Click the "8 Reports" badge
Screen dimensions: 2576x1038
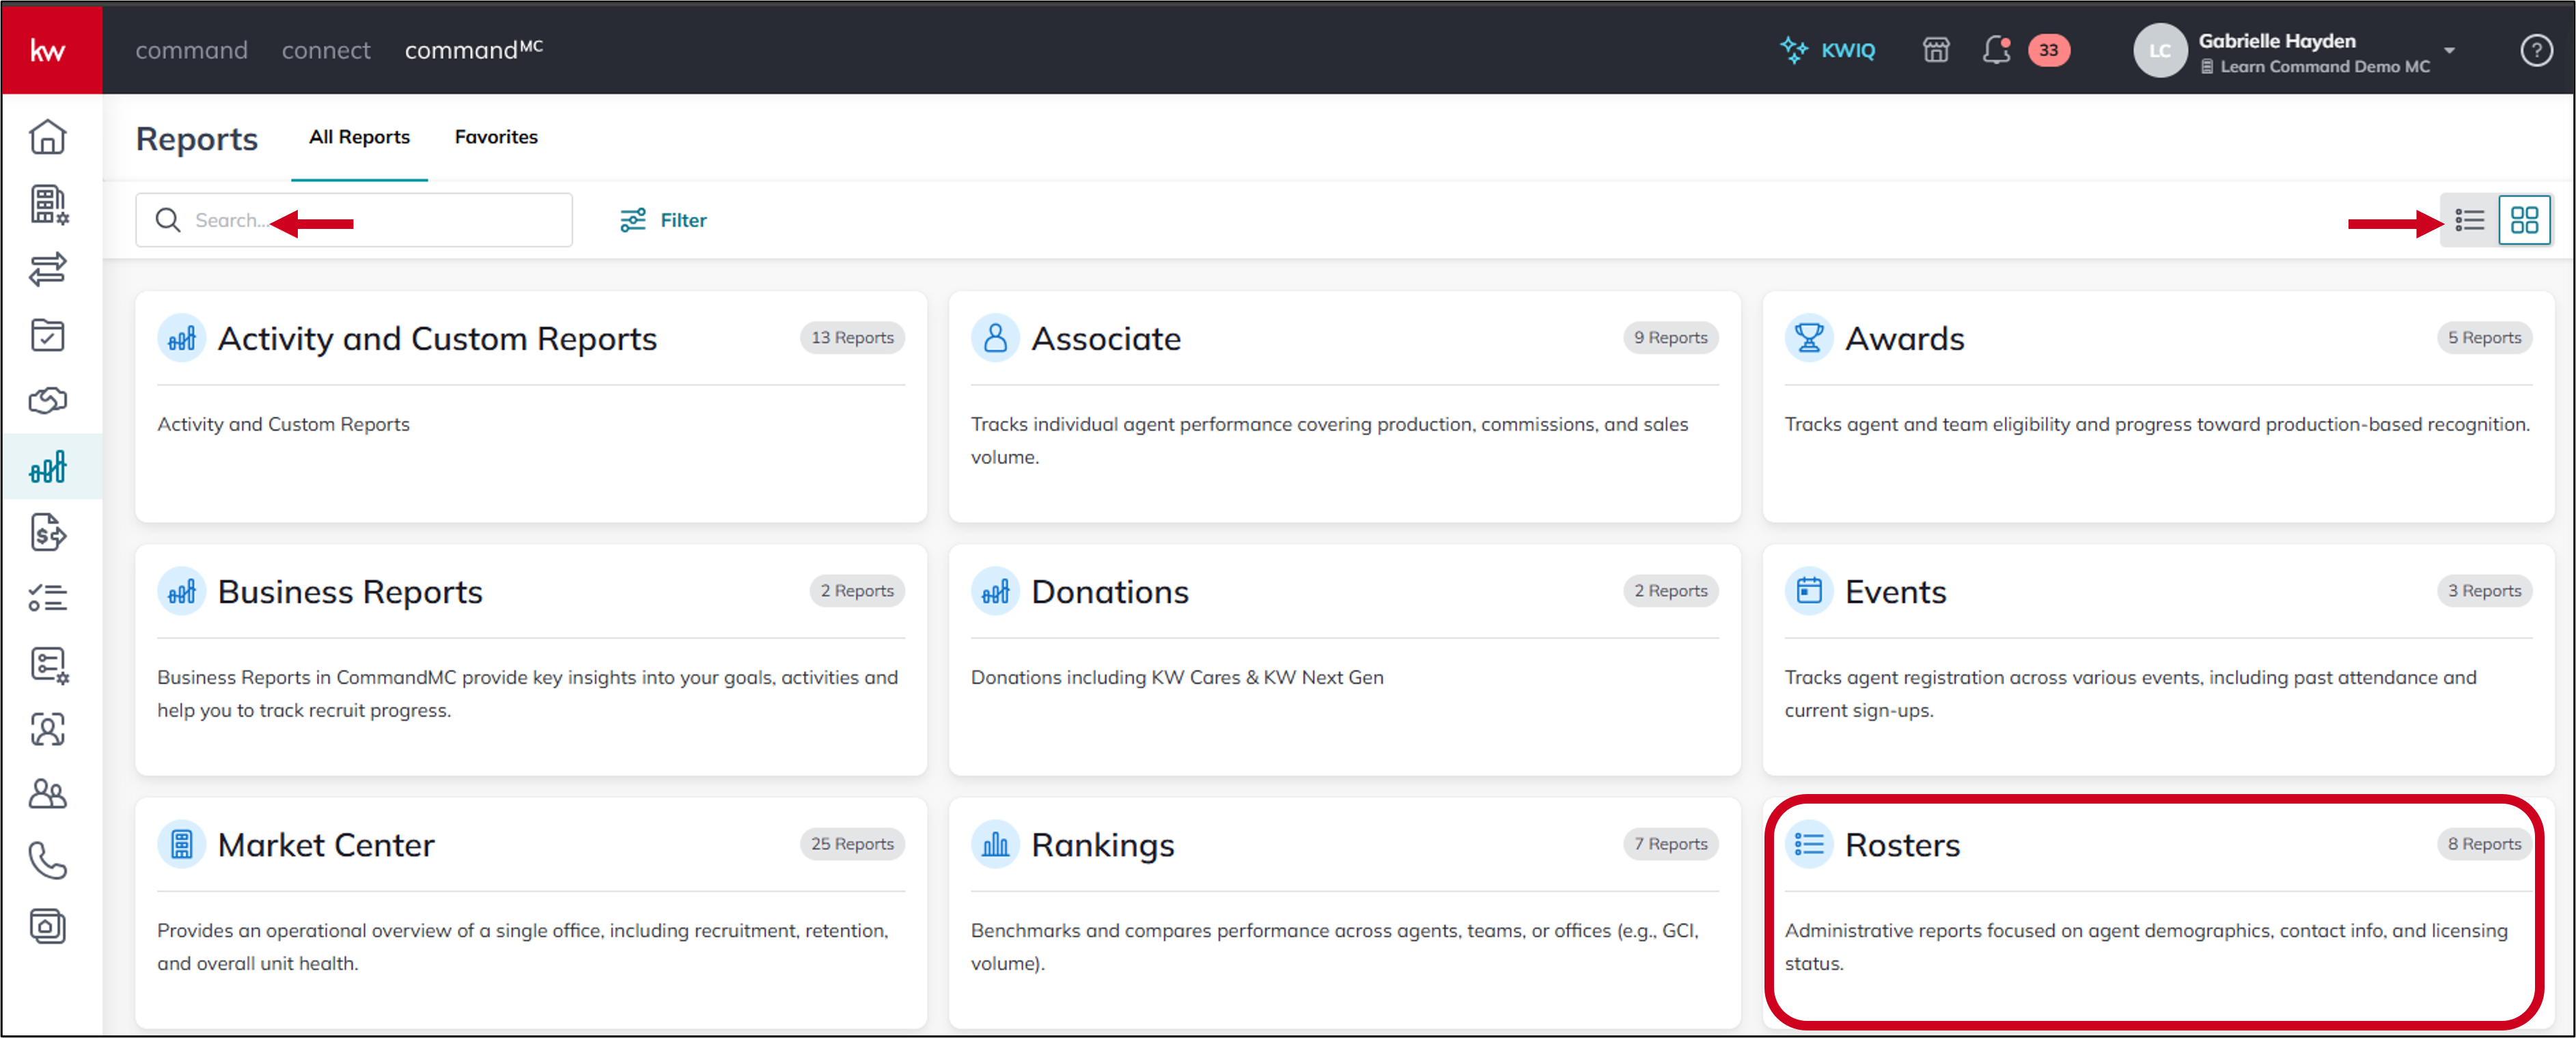click(2484, 844)
